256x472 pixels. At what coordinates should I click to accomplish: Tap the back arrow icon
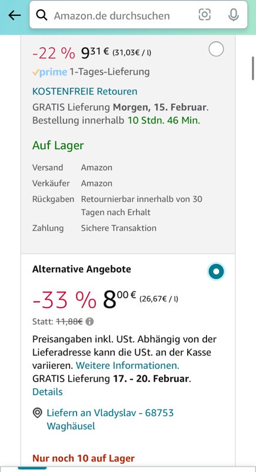14,15
